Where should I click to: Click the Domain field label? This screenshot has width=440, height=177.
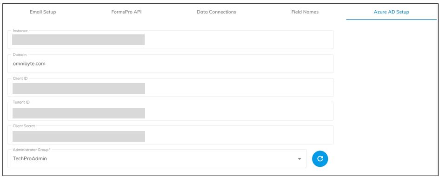(x=20, y=55)
